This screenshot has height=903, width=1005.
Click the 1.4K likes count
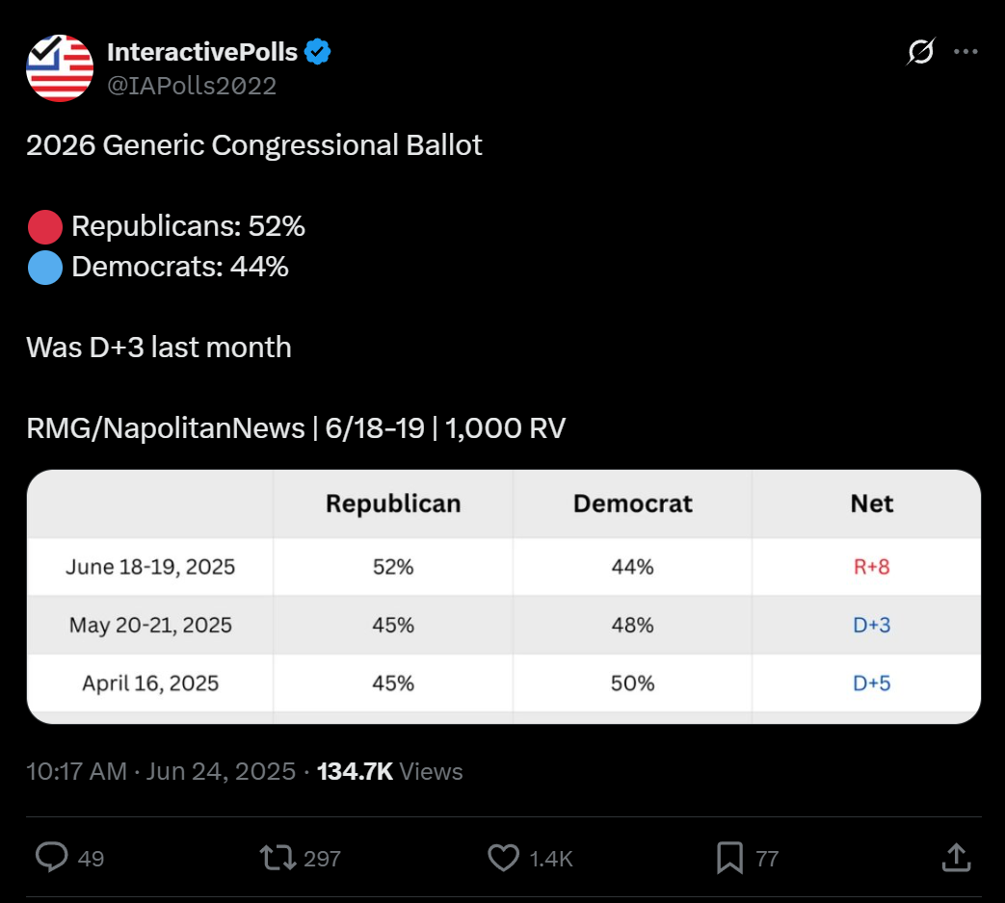point(550,859)
